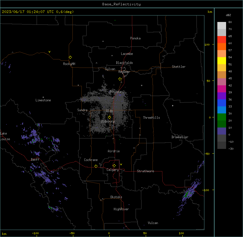243x237 pixels.
Task: Click the dBZ legend heading
Action: (228, 15)
